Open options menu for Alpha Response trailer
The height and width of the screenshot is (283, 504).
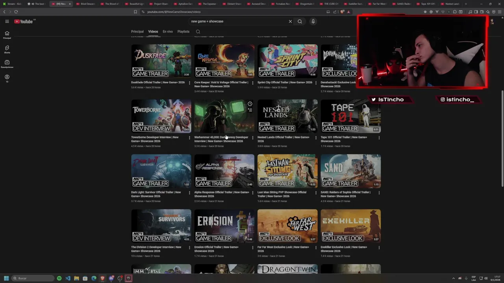click(x=253, y=193)
